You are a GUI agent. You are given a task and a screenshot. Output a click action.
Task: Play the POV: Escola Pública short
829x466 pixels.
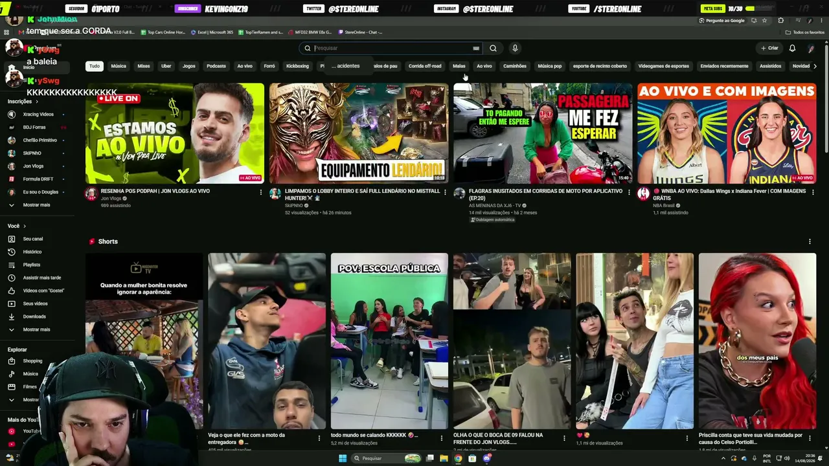(389, 341)
